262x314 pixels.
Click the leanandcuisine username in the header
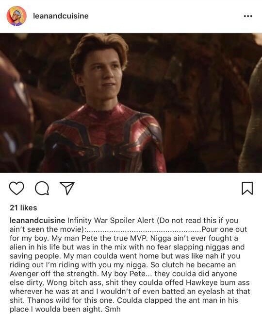coord(61,16)
